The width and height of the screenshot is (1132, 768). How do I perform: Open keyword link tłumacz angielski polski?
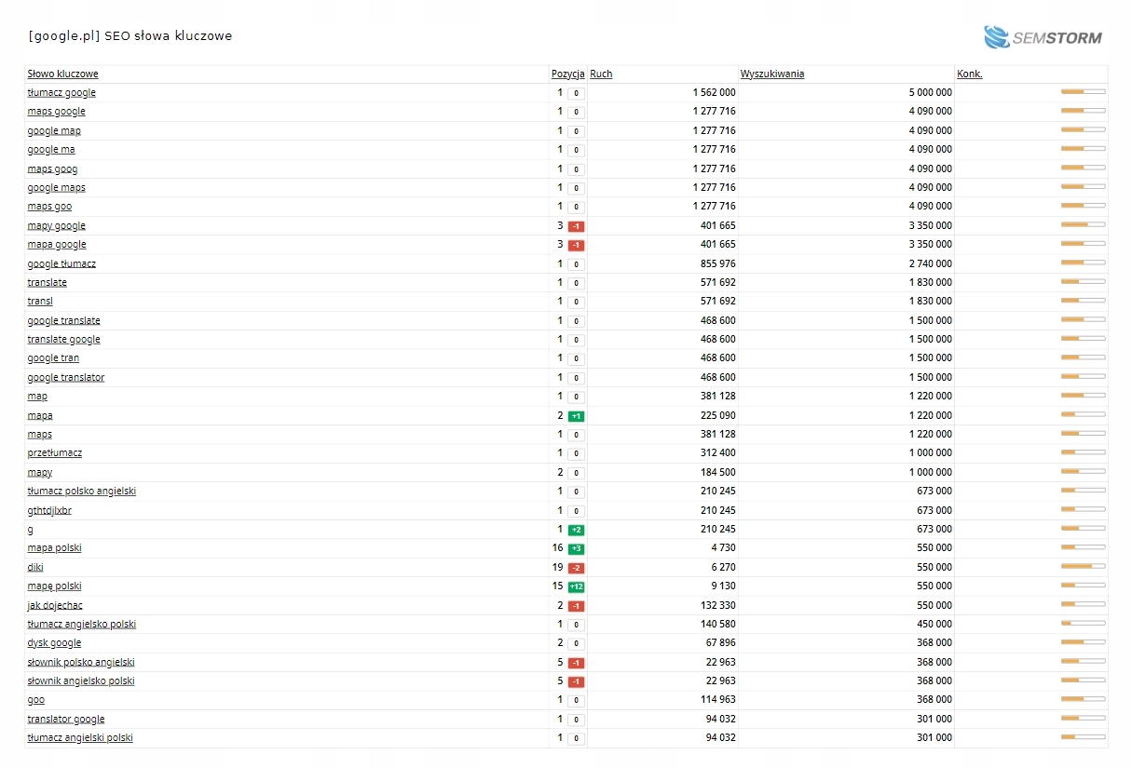tap(80, 738)
